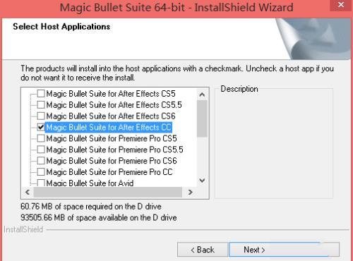Click the list scroll up arrow
Screen dimensions: 353x261
tap(202, 95)
